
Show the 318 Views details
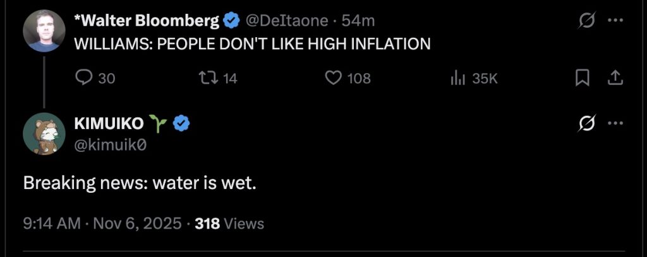coord(229,223)
